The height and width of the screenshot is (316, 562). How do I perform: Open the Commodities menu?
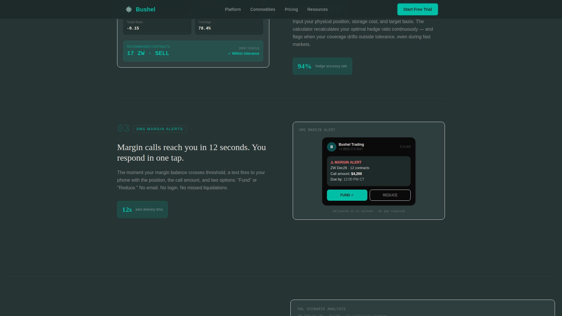click(x=263, y=9)
